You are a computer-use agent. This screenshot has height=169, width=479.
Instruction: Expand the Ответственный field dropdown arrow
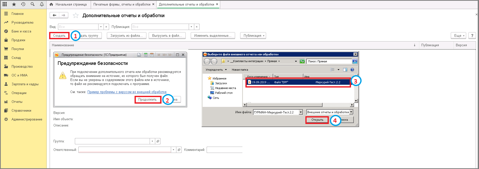coord(173,150)
